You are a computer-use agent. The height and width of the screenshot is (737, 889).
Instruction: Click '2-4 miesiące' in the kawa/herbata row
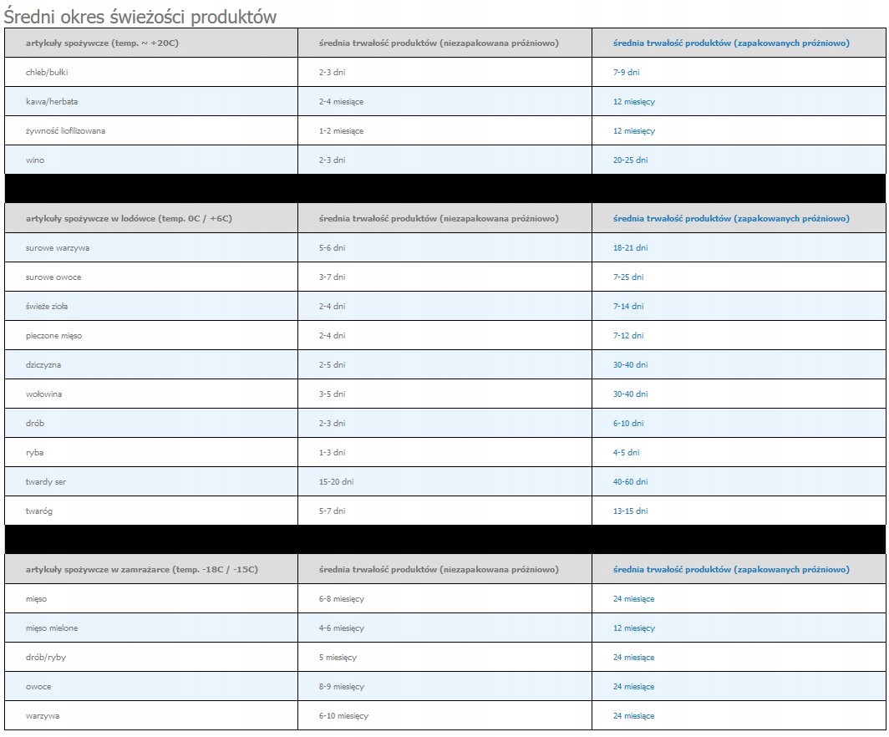point(341,102)
